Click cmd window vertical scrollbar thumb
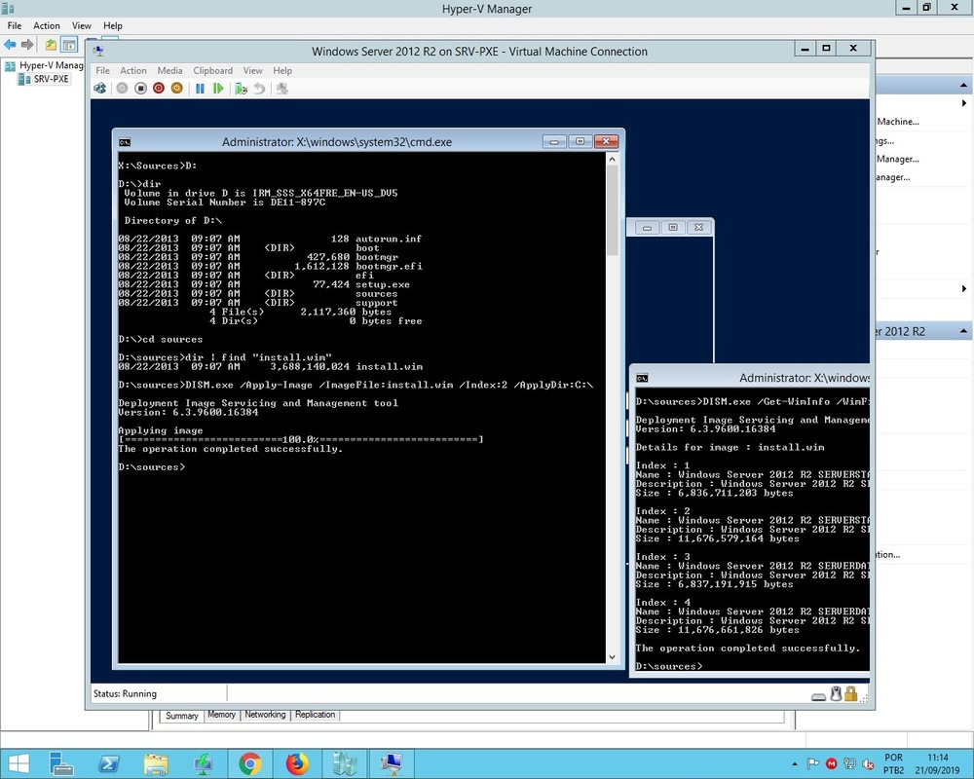The image size is (974, 779). pos(612,210)
